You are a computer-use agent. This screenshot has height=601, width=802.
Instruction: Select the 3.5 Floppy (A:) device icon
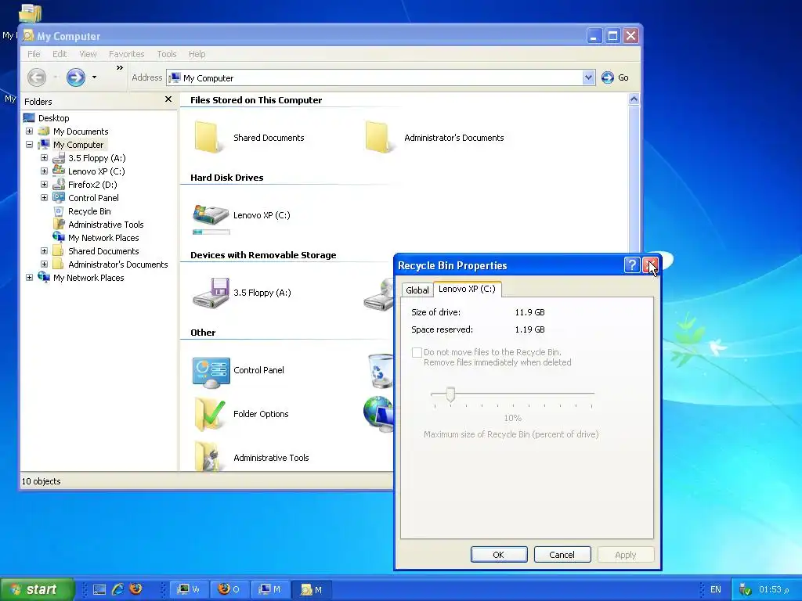(211, 293)
